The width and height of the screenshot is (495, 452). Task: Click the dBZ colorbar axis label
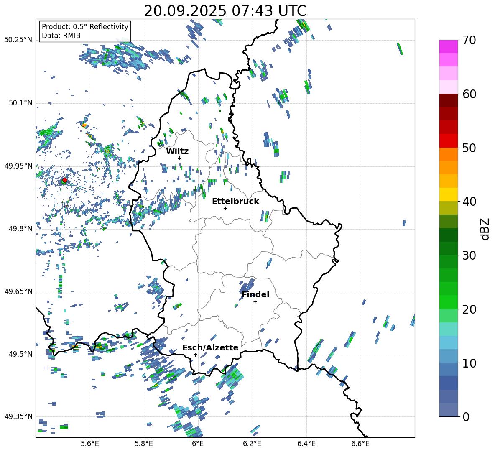pos(485,229)
